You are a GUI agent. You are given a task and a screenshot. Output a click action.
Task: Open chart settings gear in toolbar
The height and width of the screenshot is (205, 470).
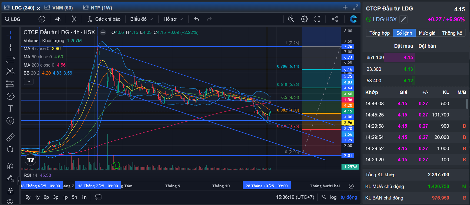point(304,19)
